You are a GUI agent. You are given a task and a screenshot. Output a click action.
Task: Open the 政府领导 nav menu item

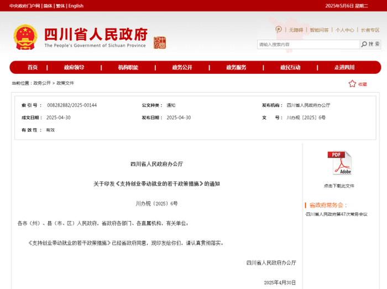tap(74, 67)
